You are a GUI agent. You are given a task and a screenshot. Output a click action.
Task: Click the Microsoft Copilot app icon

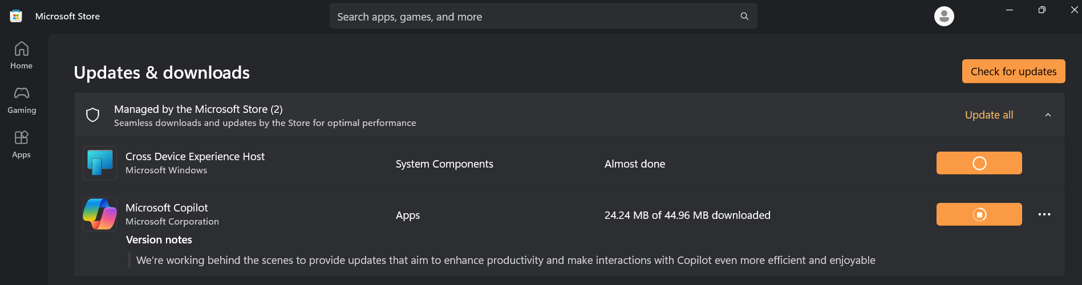point(100,214)
